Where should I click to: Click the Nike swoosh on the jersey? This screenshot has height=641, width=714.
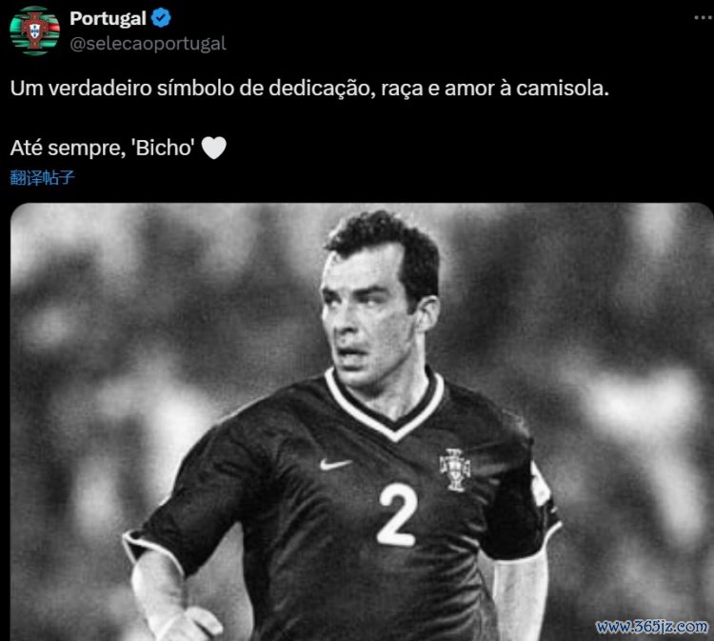335,464
